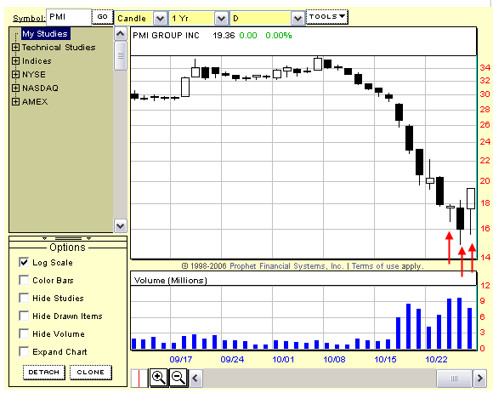Click the chart scrollbar left arrow
This screenshot has width=493, height=393.
coord(195,378)
